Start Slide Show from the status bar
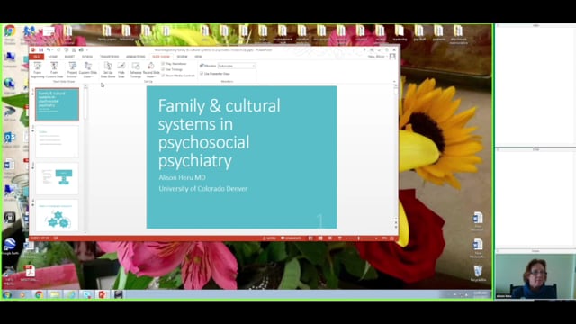 [x=339, y=238]
